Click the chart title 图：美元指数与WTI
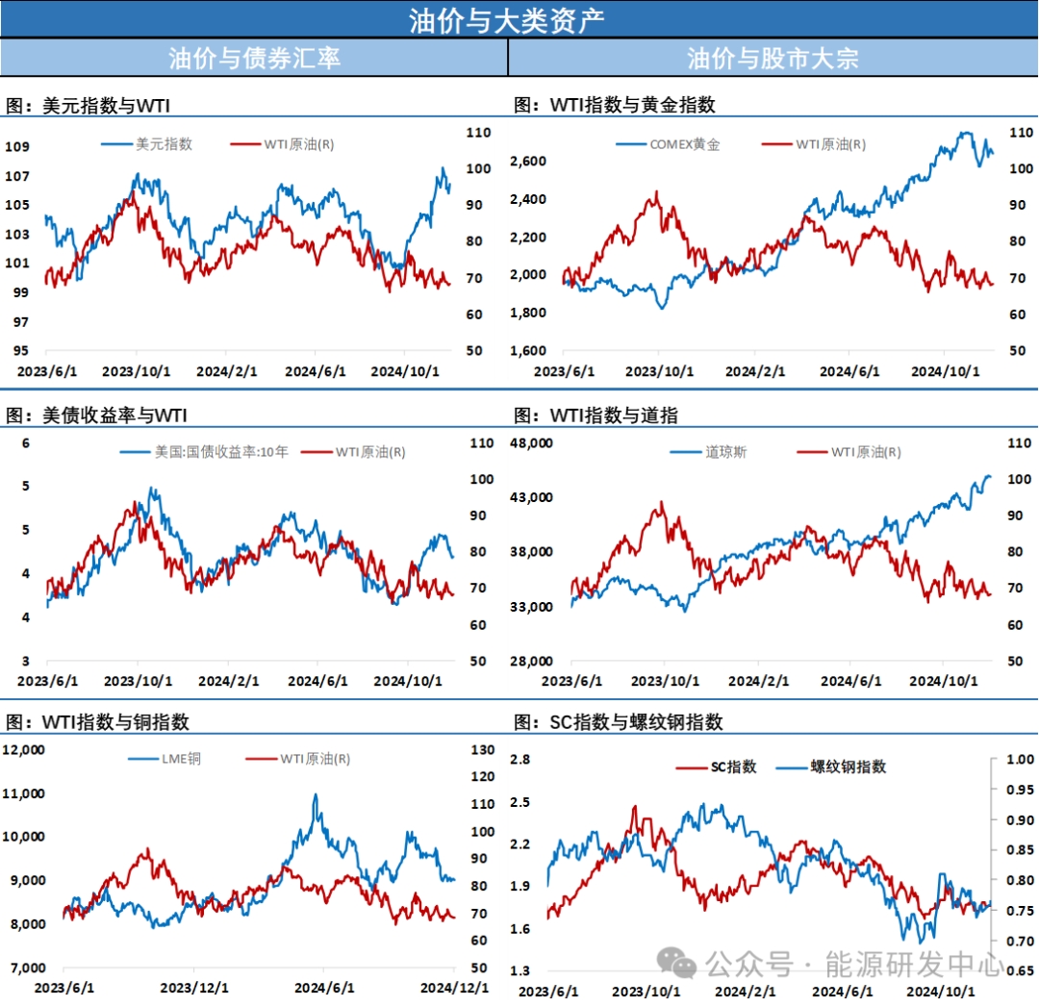This screenshot has height=1006, width=1039. 88,106
